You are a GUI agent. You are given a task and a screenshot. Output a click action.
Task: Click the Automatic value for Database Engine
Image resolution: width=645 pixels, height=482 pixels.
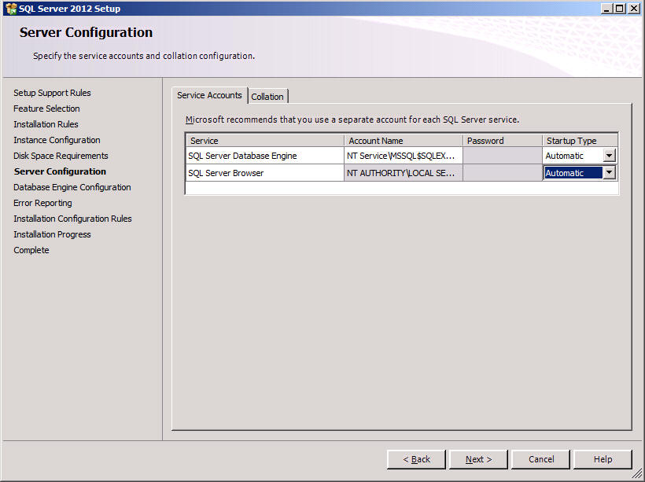tap(565, 156)
